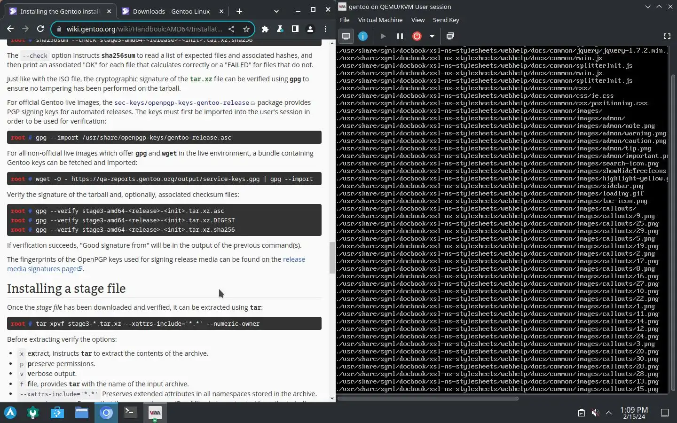The height and width of the screenshot is (423, 677).
Task: Click the tar xpvf stage3 command box
Action: tap(164, 323)
